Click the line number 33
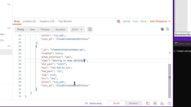191x107 pixels. (x=20, y=96)
